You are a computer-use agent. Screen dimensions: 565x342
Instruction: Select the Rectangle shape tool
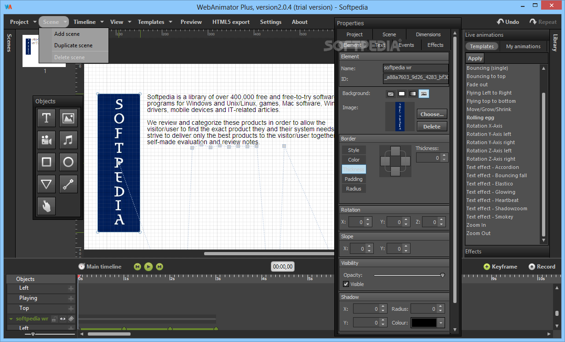pos(46,162)
